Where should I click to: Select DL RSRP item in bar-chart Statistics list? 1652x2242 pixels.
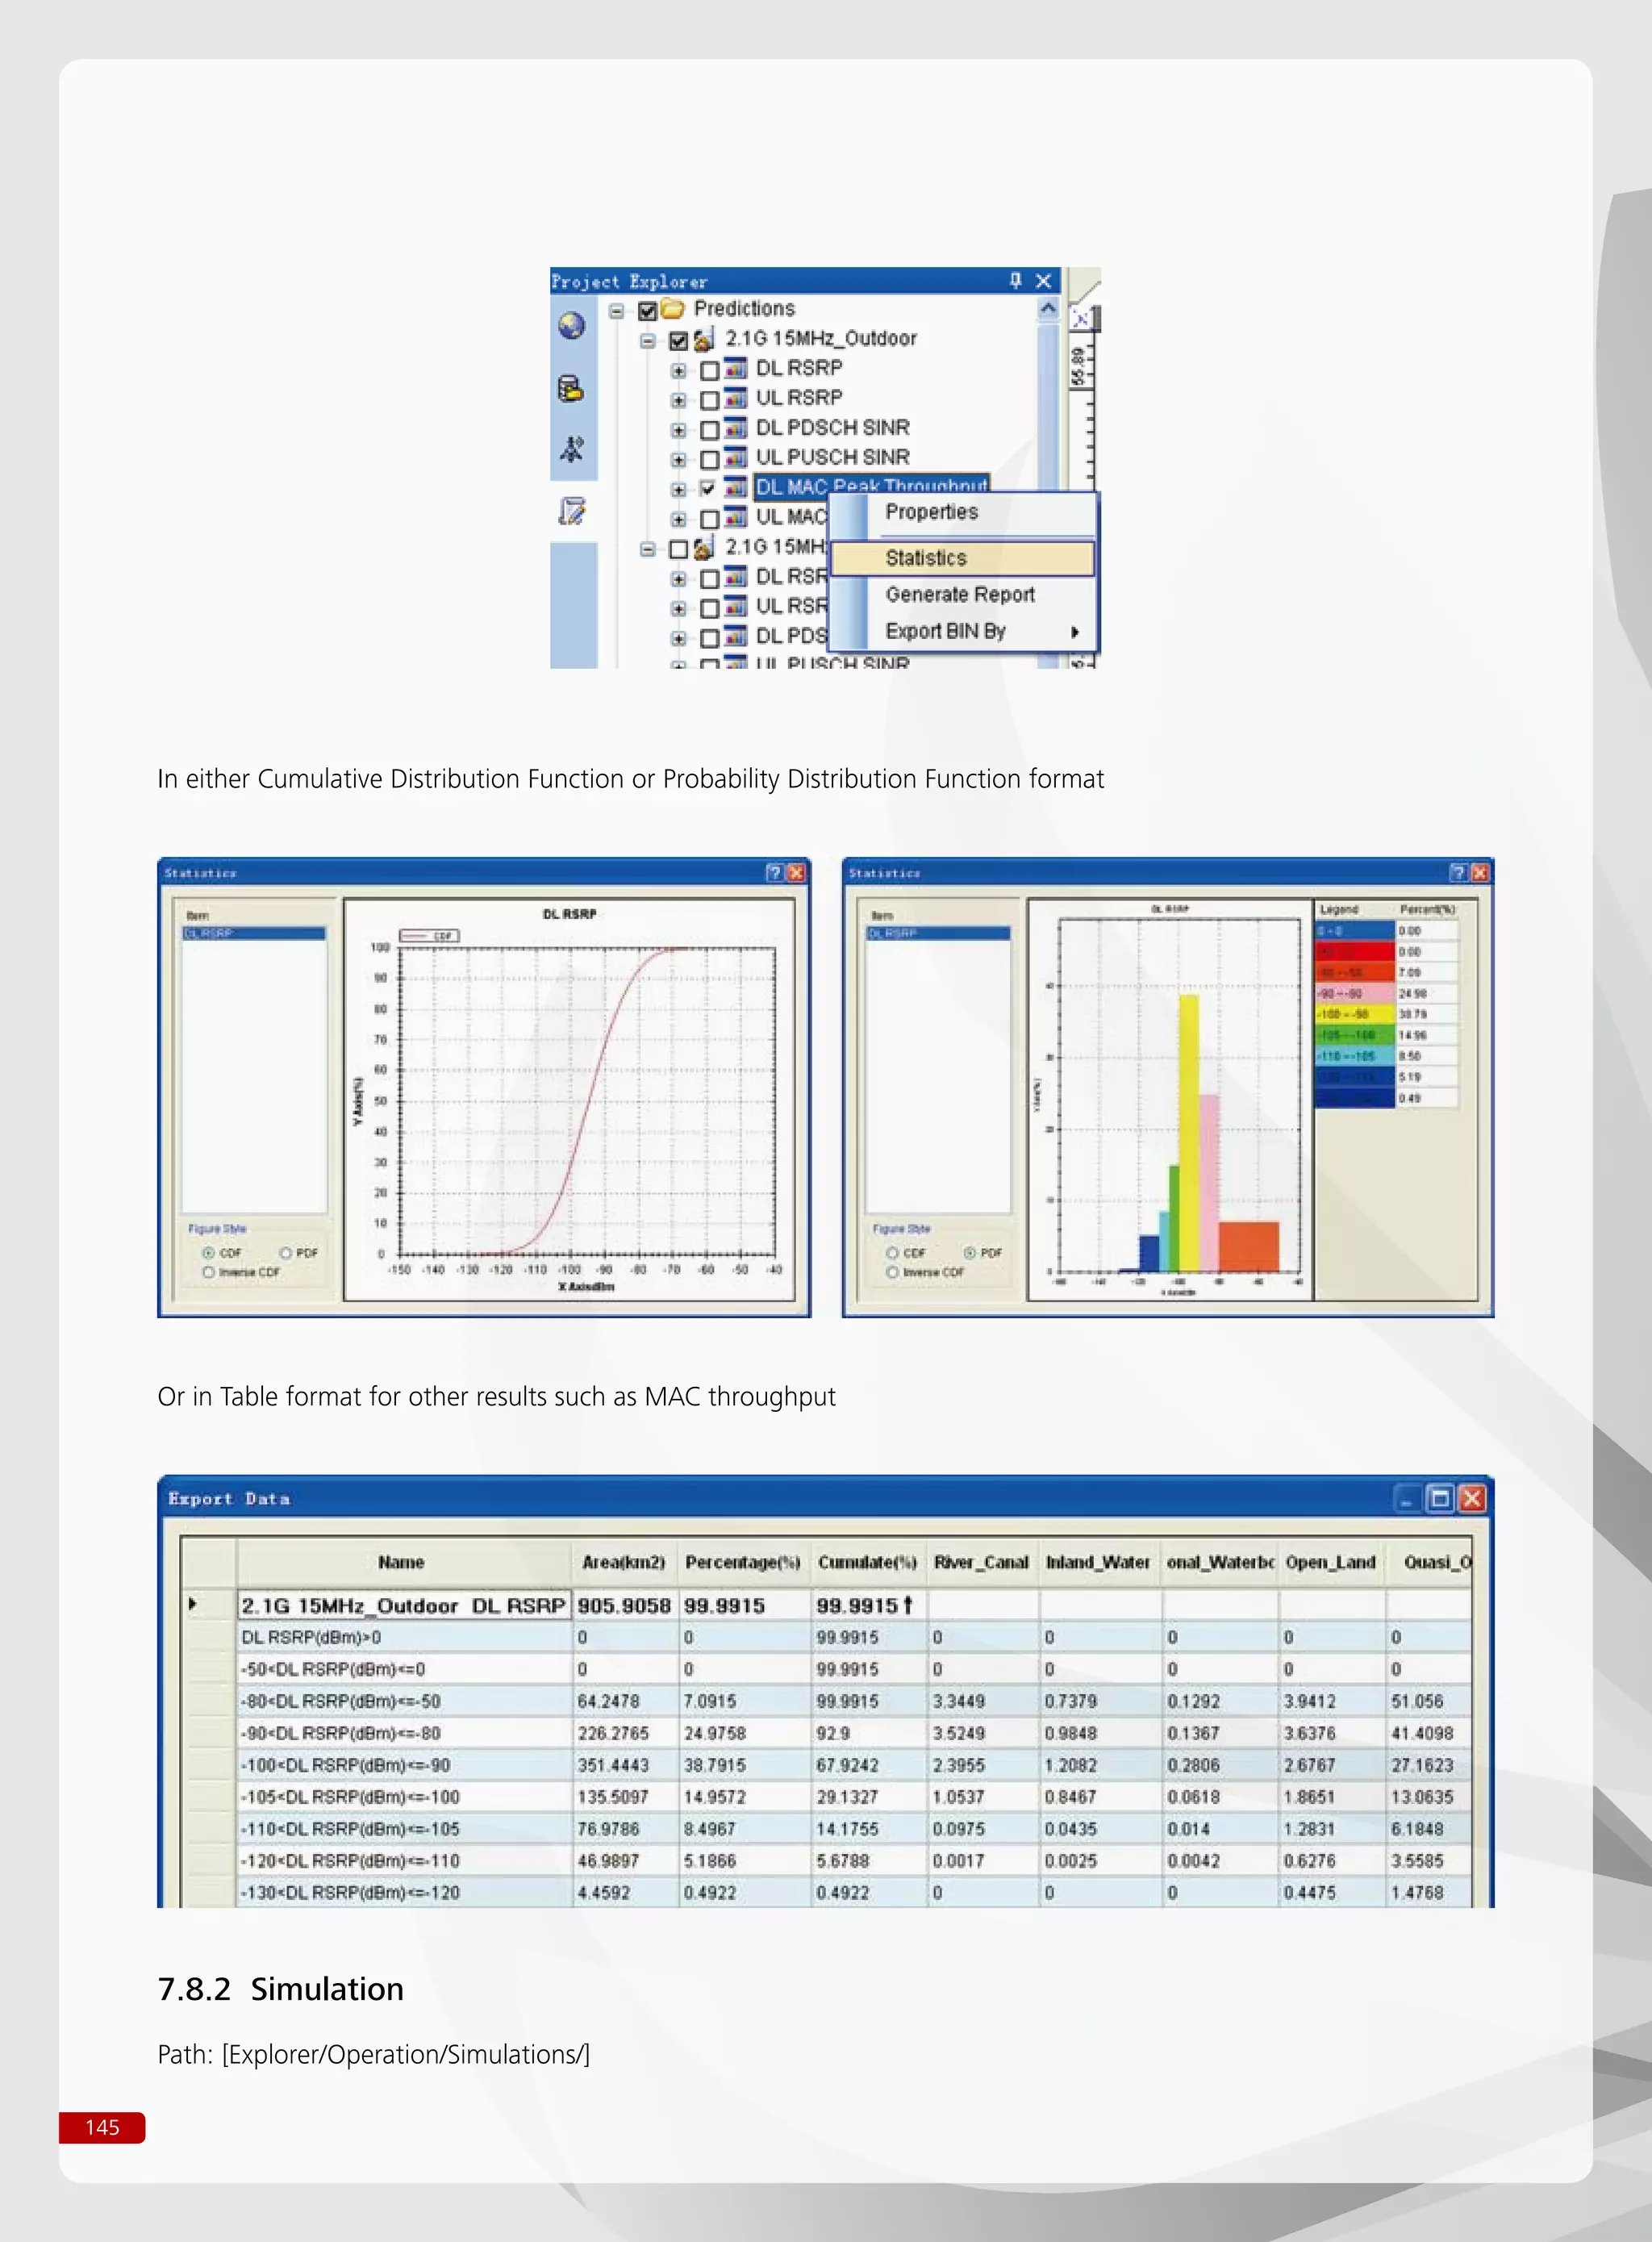click(x=938, y=933)
